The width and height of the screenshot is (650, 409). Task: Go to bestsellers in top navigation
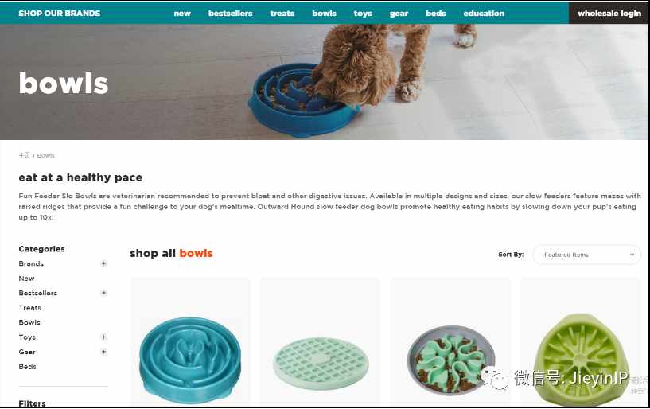[231, 14]
